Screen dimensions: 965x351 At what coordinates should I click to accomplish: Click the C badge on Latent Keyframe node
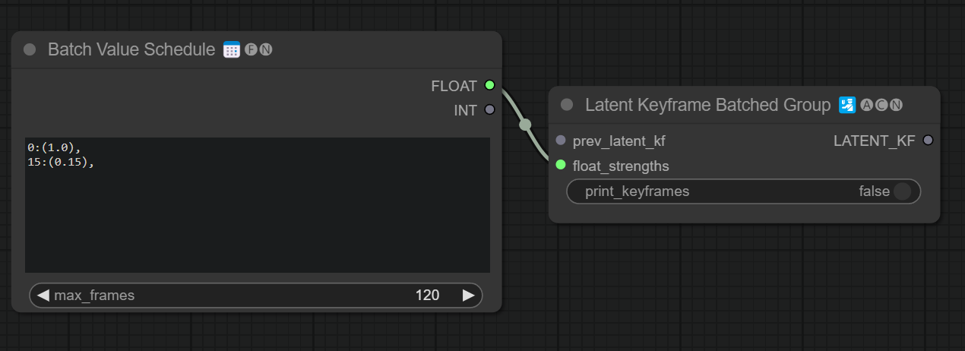point(881,105)
